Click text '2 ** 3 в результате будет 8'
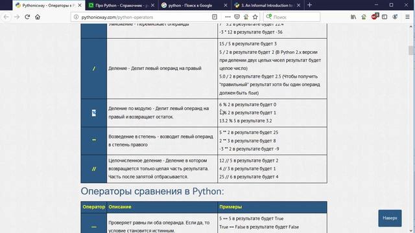 (x=248, y=141)
